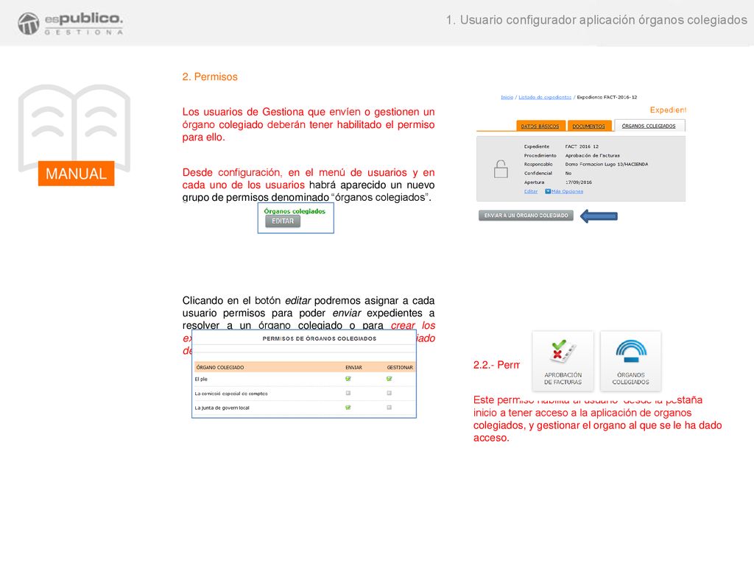Screen dimensions: 754x565
Task: Toggle Enviar for La junta de govern local
Action: pos(348,408)
